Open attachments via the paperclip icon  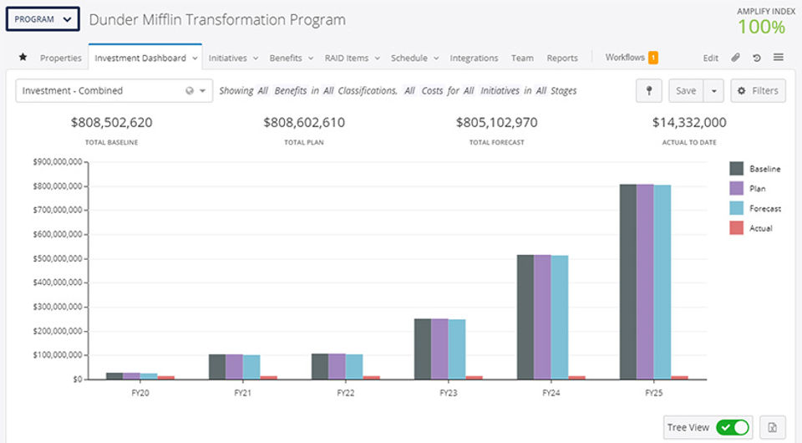coord(735,58)
